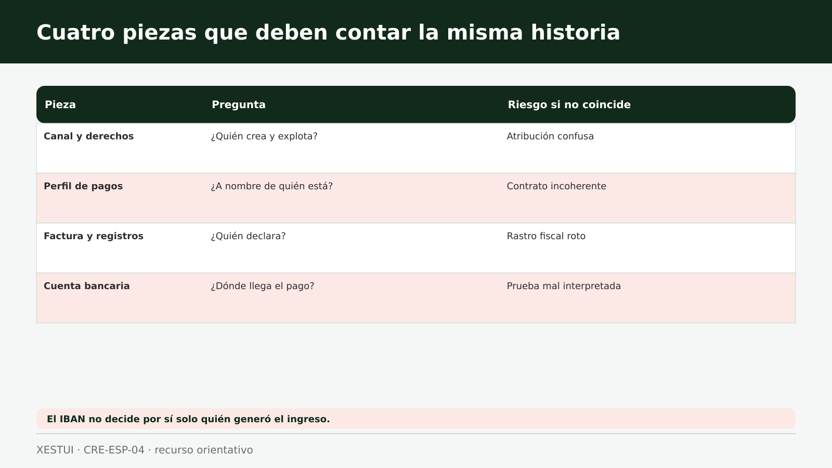832x468 pixels.
Task: Click the 'Cuenta bancaria' cell
Action: click(x=87, y=286)
